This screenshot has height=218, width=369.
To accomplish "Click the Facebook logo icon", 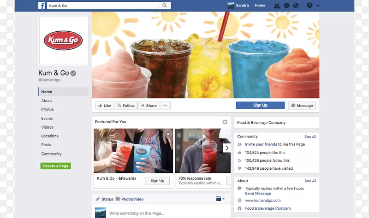I will (x=42, y=6).
